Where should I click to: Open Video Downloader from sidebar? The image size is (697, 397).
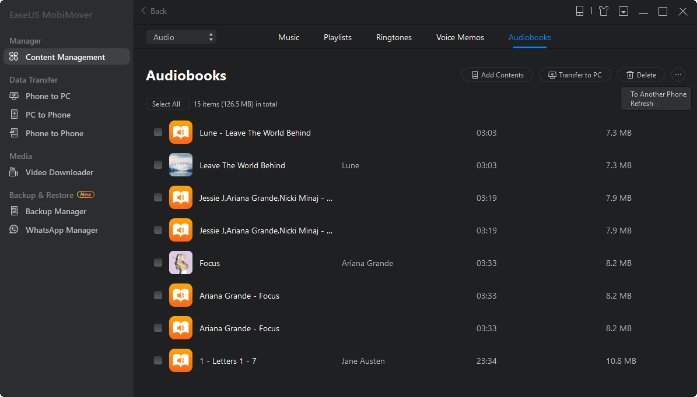(59, 172)
